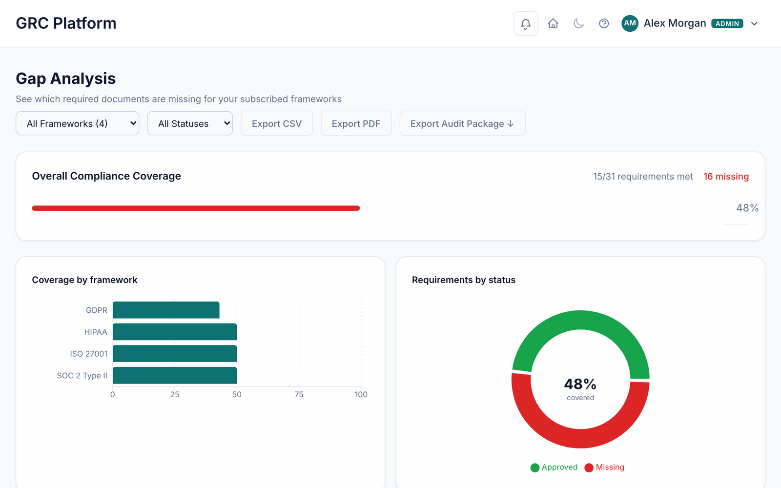Go to home via house icon
Viewport: 781px width, 488px height.
(x=553, y=23)
